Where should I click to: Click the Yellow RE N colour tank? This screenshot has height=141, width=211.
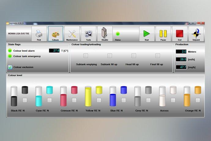88,97
